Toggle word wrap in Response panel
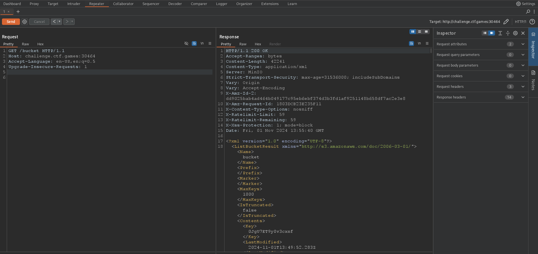Screen dimensions: 538x254 (411, 43)
